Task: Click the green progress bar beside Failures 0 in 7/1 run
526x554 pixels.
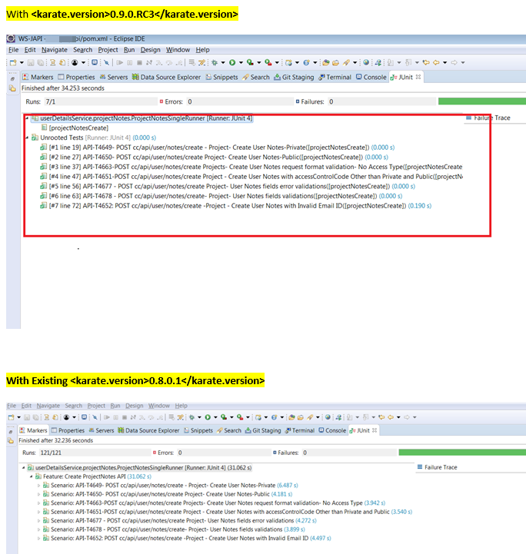Action: point(482,101)
